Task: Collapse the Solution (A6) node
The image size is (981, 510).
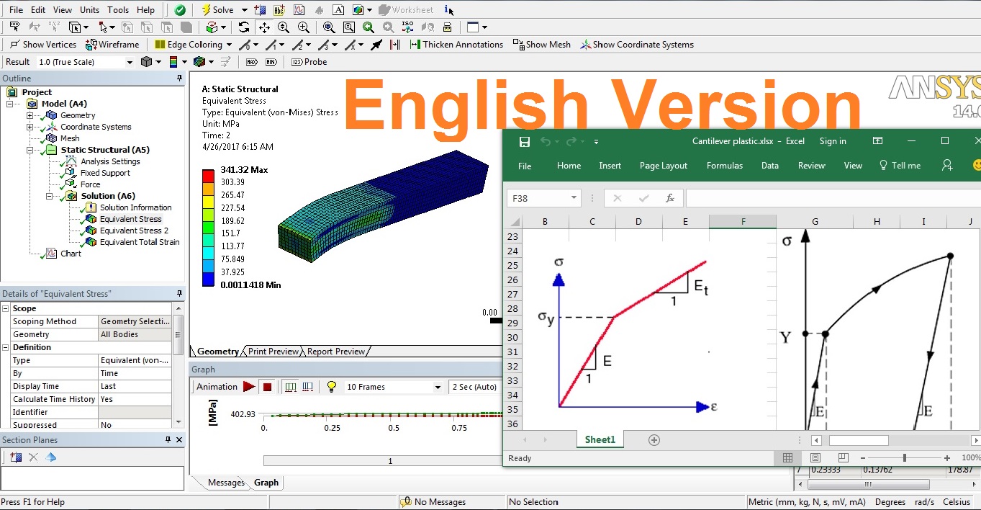Action: pos(50,196)
